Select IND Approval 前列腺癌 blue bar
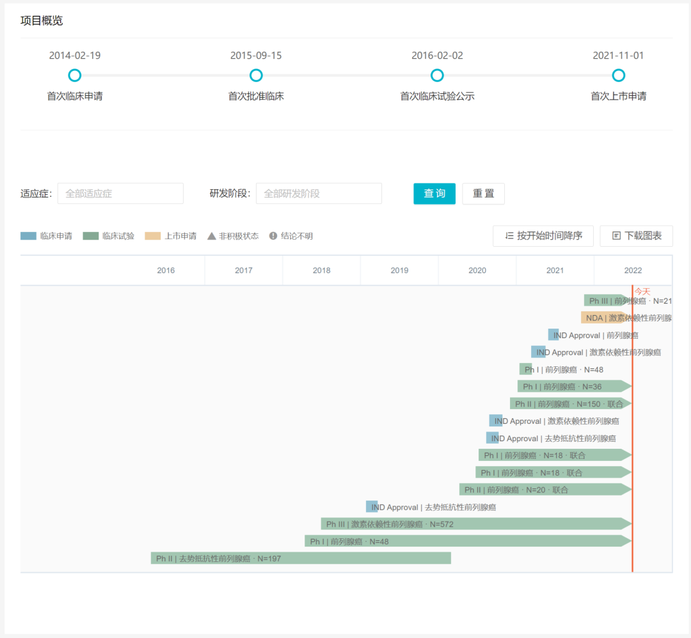This screenshot has width=691, height=638. [x=553, y=335]
